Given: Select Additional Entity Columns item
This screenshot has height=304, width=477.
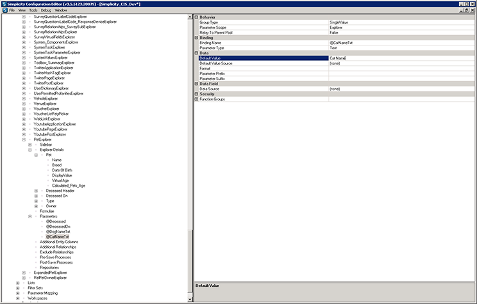Looking at the screenshot, I should pyautogui.click(x=59, y=242).
